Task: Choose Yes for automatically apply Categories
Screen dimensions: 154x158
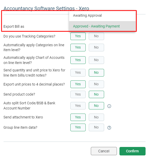Action: [x=78, y=48]
